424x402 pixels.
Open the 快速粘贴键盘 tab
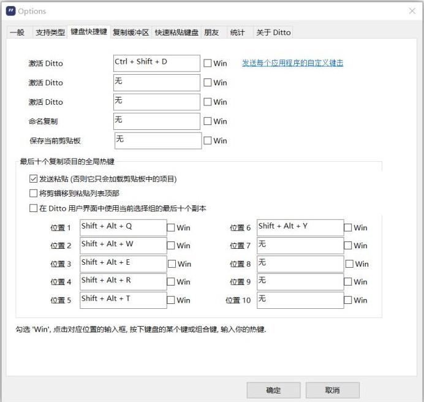pyautogui.click(x=176, y=32)
